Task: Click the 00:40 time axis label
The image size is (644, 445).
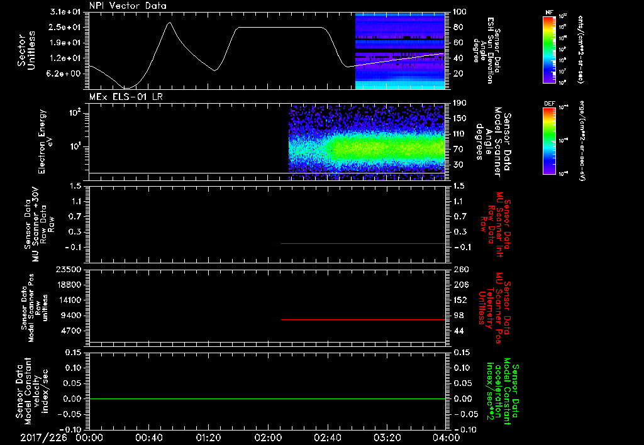Action: 148,437
